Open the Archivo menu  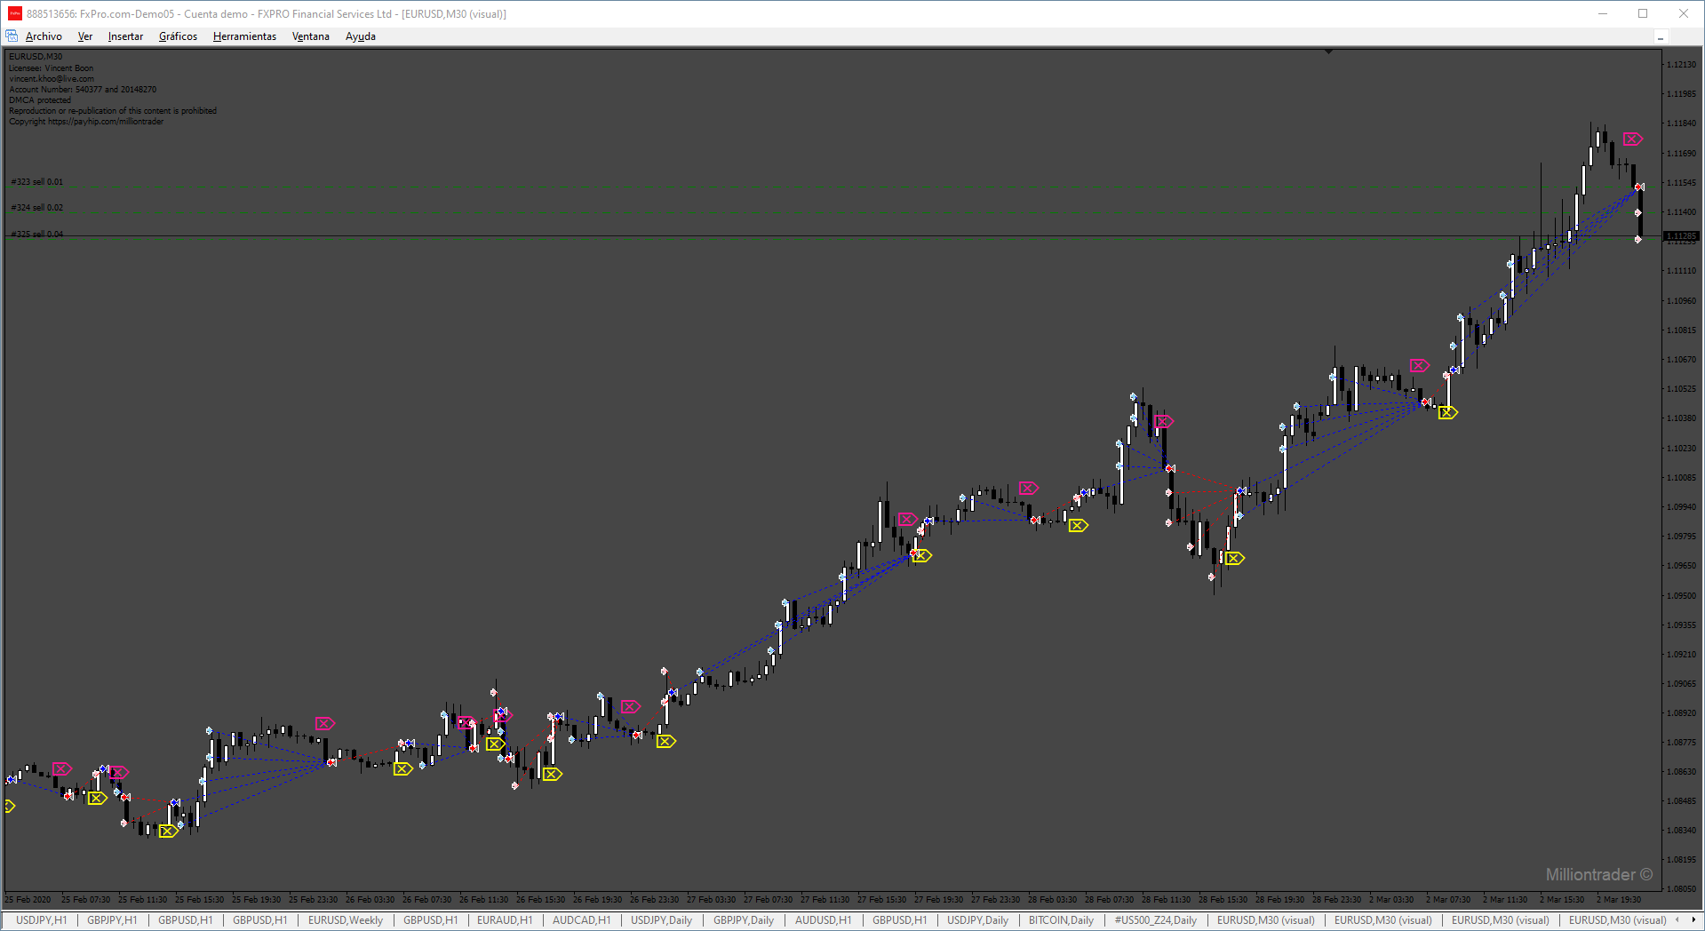click(x=44, y=36)
